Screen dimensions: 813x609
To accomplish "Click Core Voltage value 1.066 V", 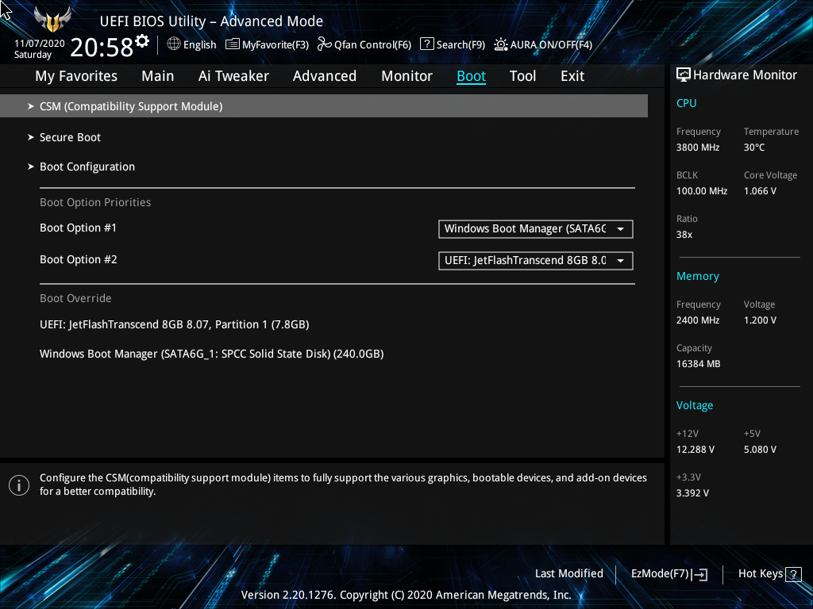I will (760, 191).
